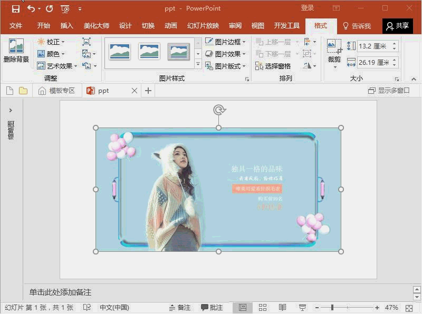
Task: Click the zoom slider in status bar
Action: 332,308
